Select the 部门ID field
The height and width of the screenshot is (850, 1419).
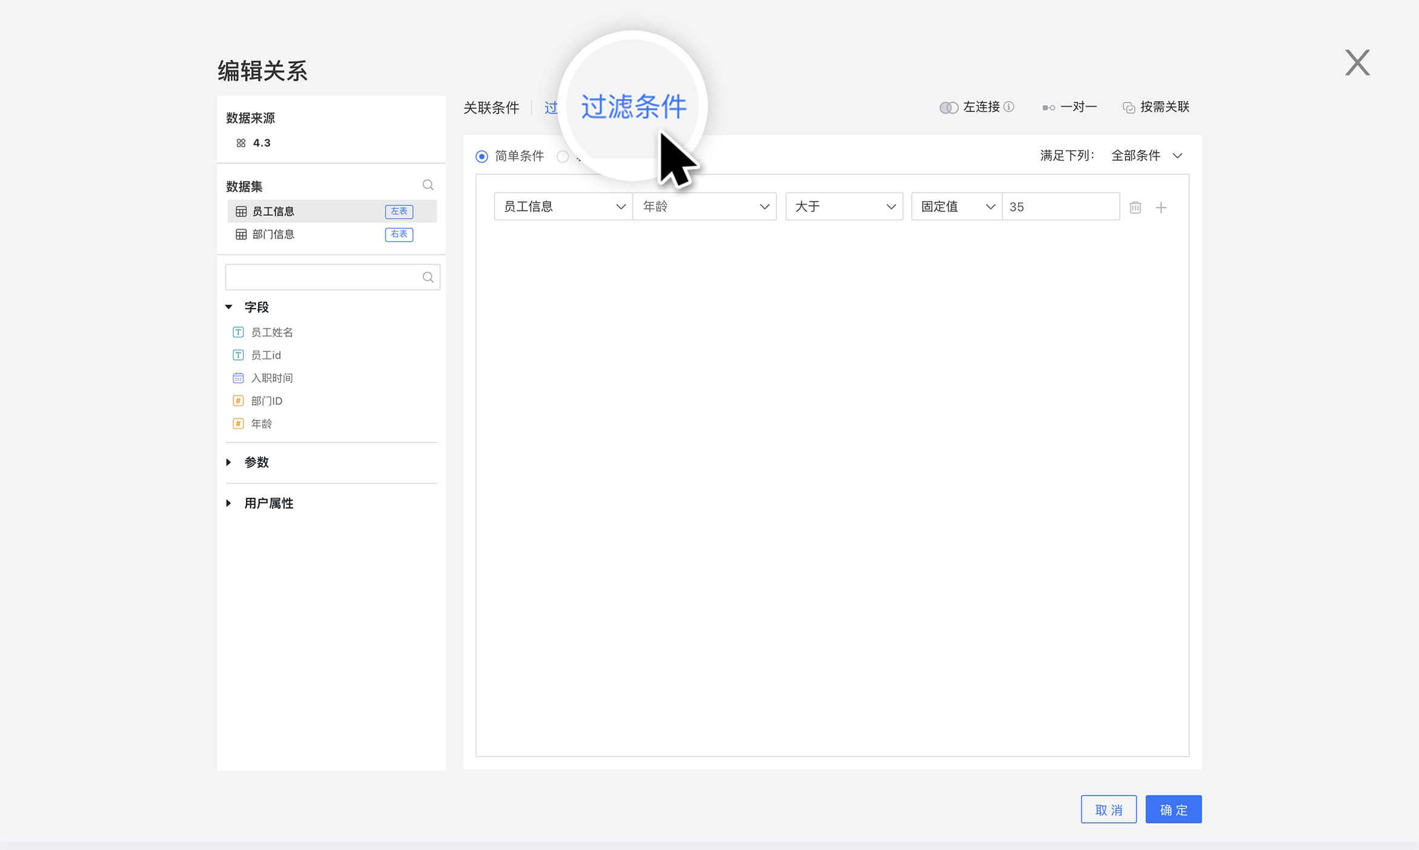266,401
